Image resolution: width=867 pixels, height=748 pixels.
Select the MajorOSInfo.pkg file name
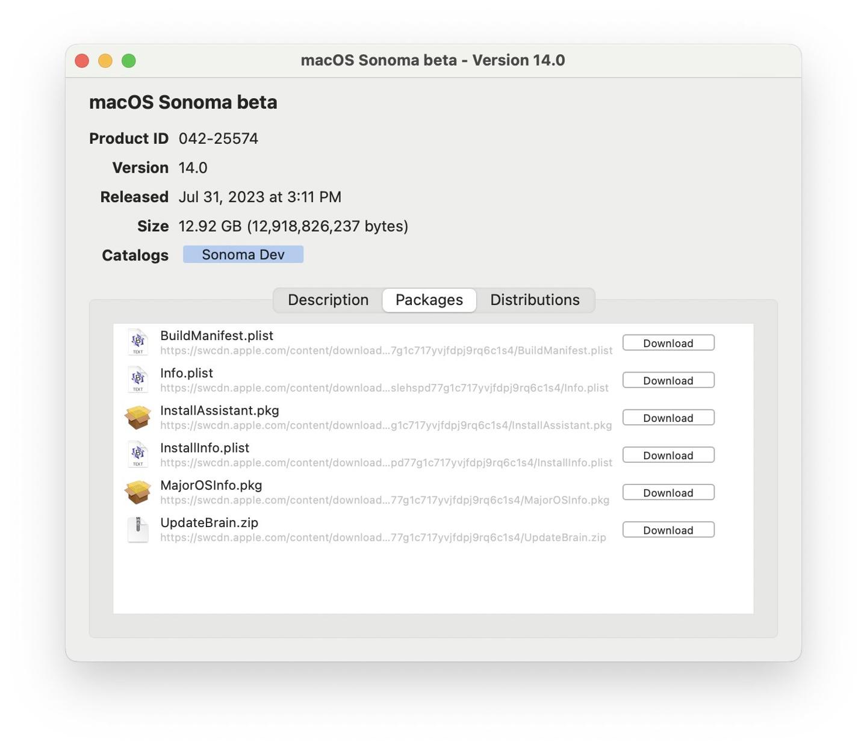pyautogui.click(x=211, y=485)
